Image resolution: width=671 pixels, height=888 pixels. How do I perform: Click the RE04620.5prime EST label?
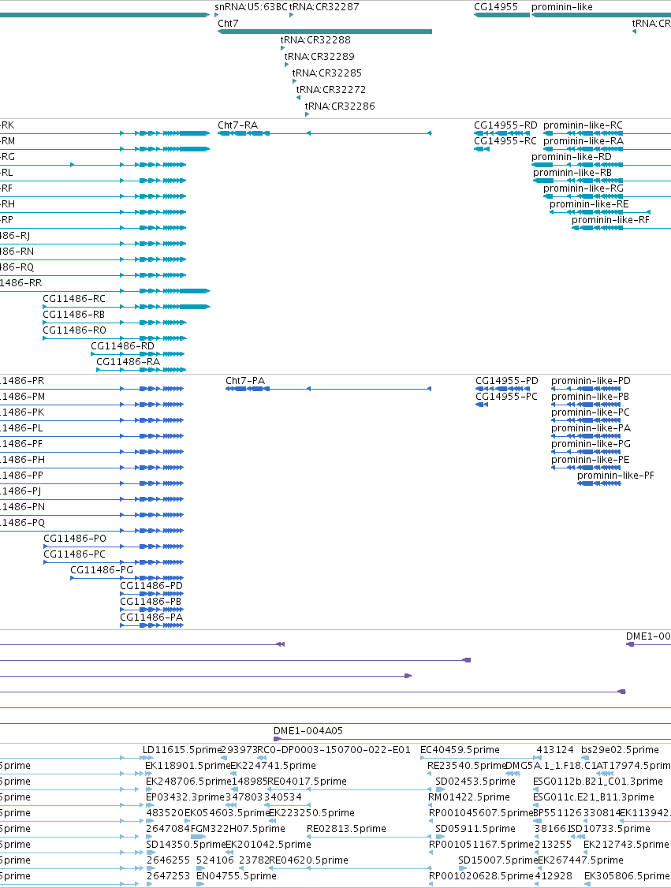[x=308, y=861]
